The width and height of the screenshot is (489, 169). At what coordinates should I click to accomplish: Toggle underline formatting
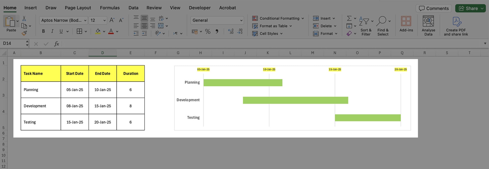tap(61, 31)
